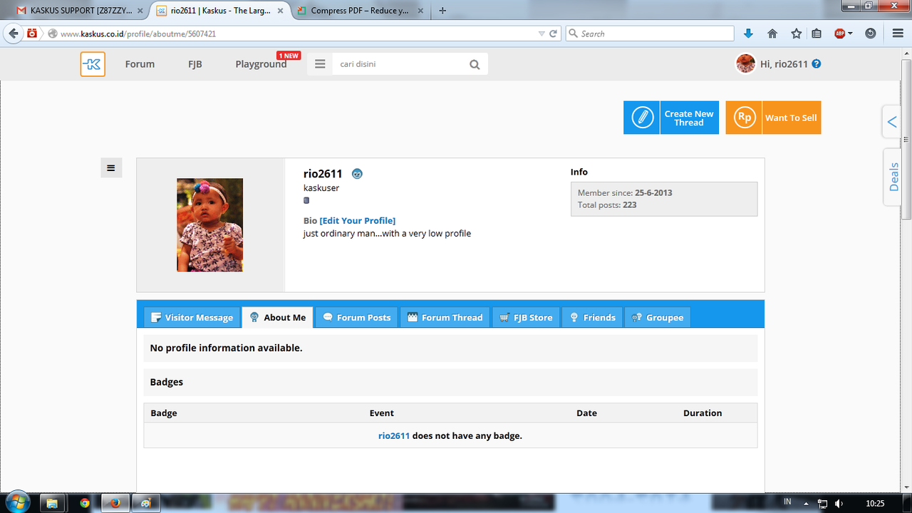Open the FJB Store tab
Viewport: 912px width, 513px height.
526,317
